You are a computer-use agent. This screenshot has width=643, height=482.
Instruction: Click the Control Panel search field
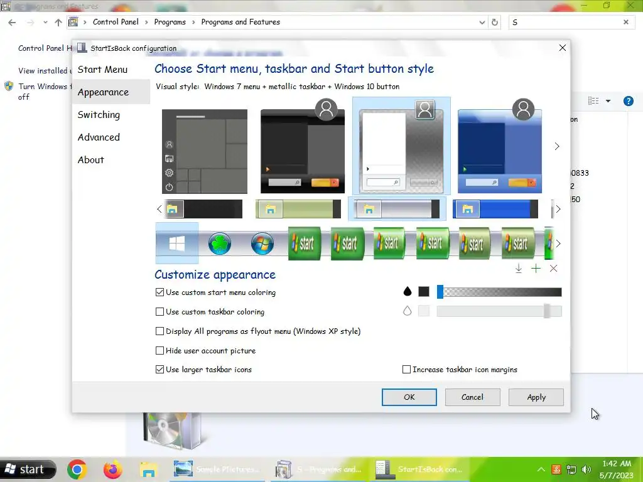(x=566, y=22)
